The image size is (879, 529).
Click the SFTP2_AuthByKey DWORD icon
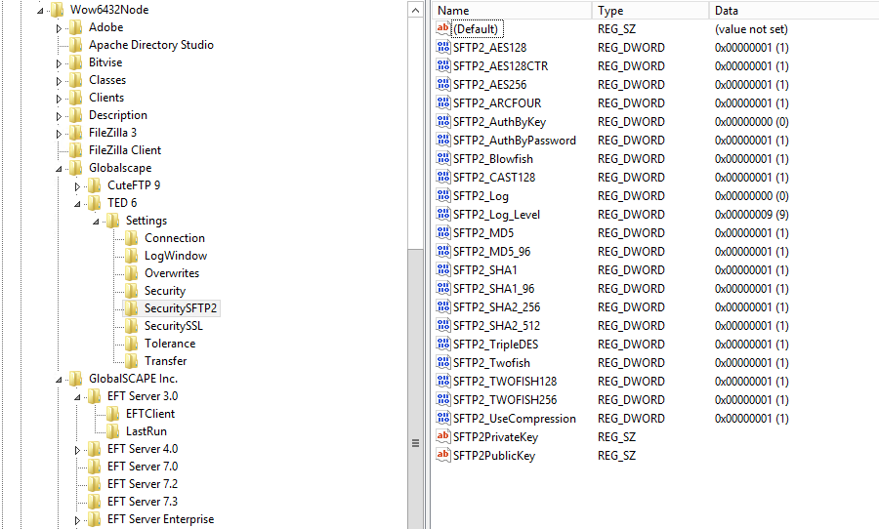click(x=442, y=121)
